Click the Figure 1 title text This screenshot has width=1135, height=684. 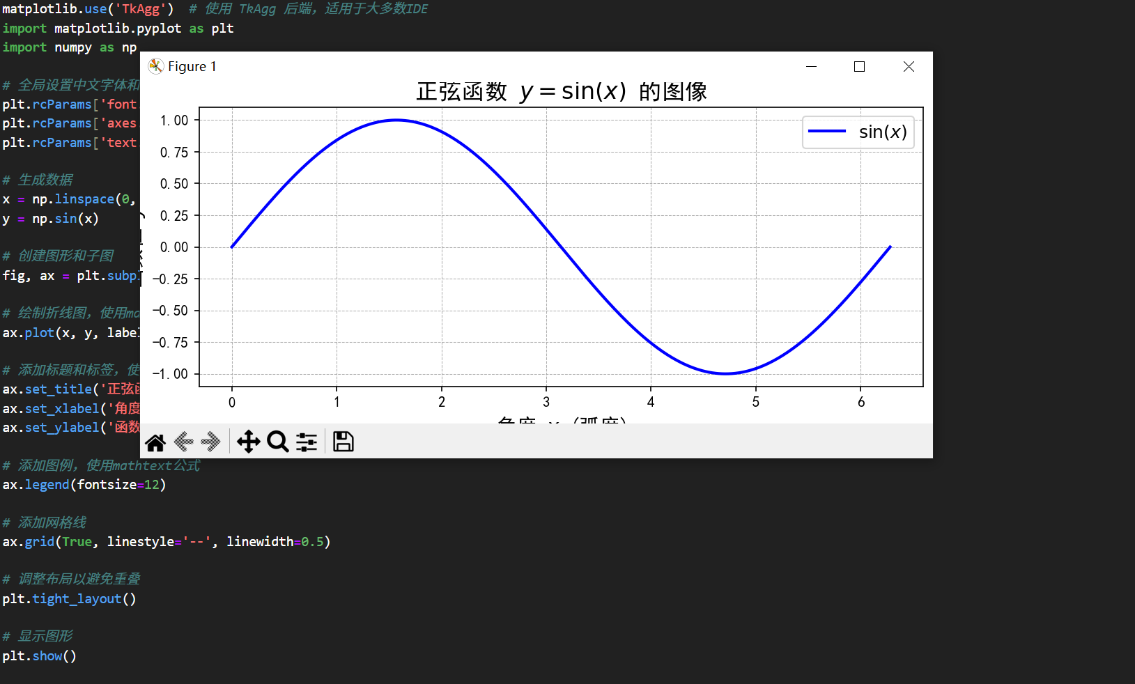192,66
